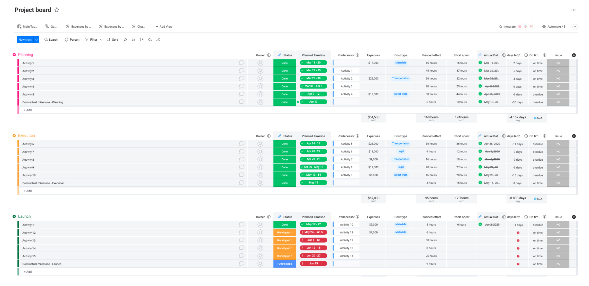Image resolution: width=589 pixels, height=286 pixels.
Task: Toggle hidden columns eye icon
Action: click(x=133, y=40)
